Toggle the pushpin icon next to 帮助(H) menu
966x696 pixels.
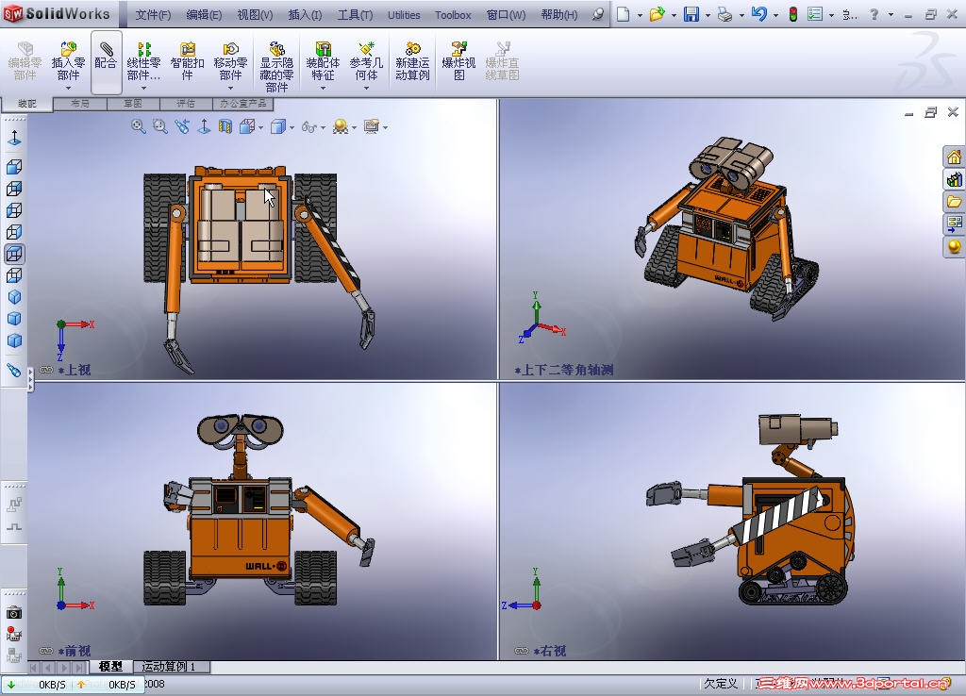point(597,14)
